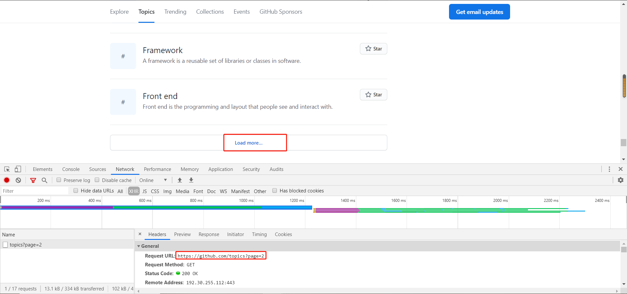This screenshot has height=294, width=627.
Task: Toggle the XHR request type filter
Action: pos(134,191)
